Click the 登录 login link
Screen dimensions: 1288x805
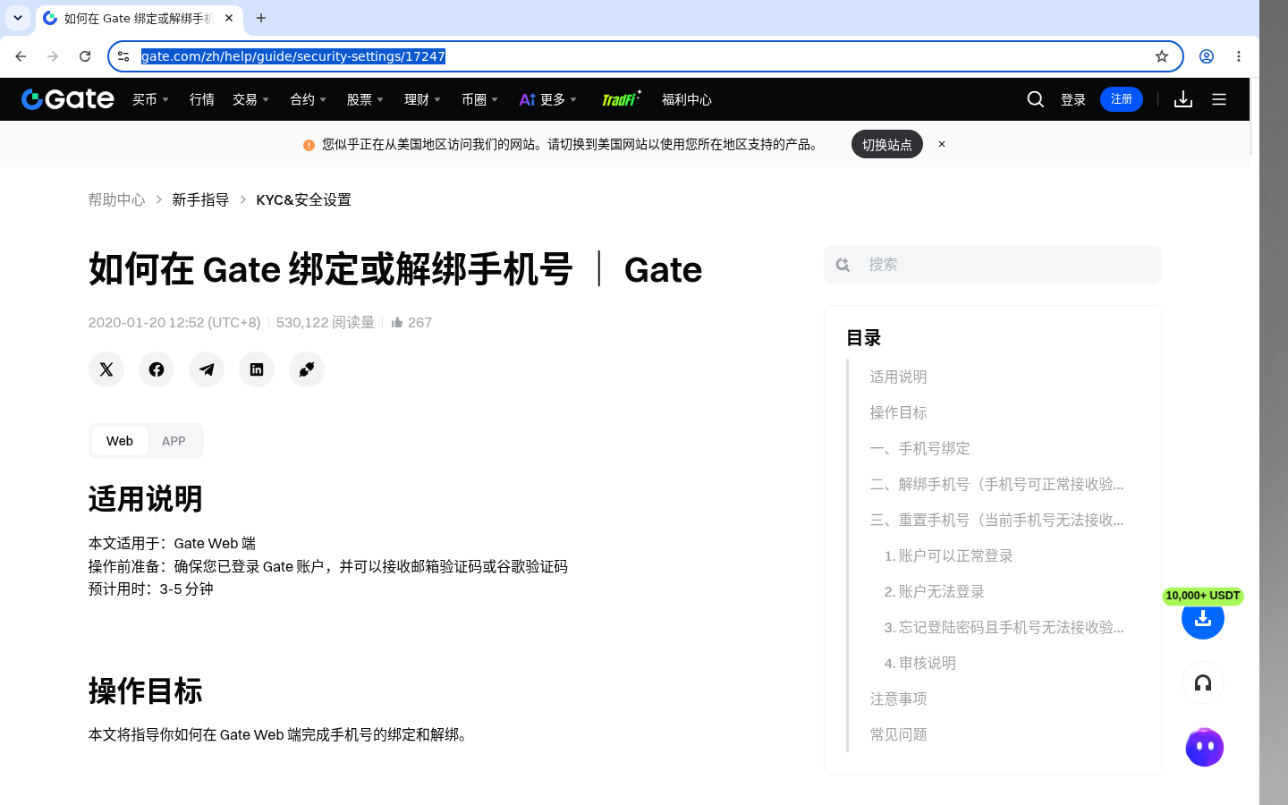coord(1073,99)
